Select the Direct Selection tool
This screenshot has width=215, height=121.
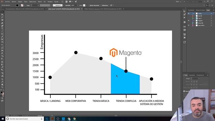(2, 15)
